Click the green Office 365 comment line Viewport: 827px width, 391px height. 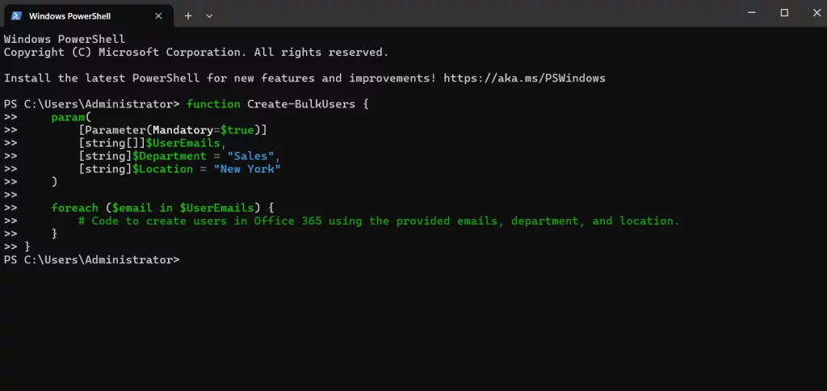tap(379, 221)
